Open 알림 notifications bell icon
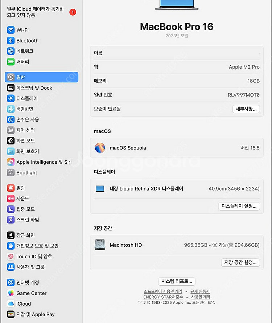The image size is (272, 323). point(11,188)
